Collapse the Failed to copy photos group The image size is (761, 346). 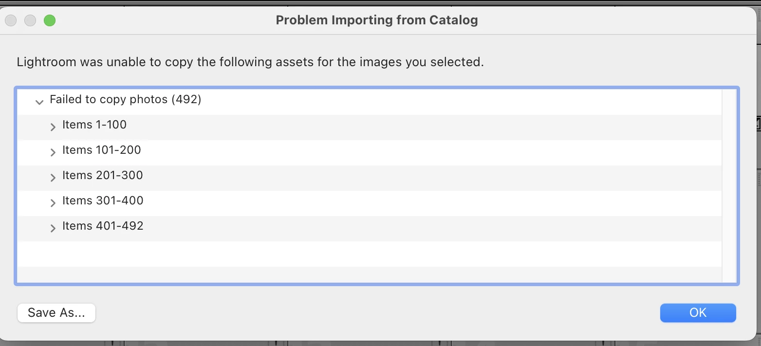[39, 102]
